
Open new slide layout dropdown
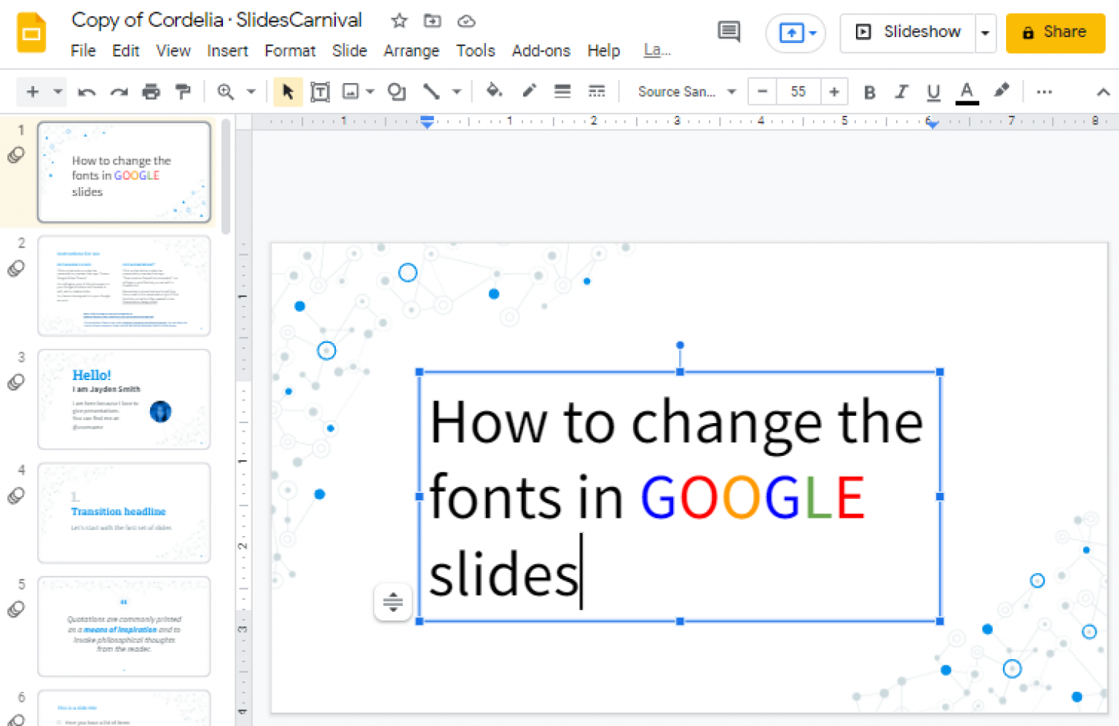pos(58,92)
